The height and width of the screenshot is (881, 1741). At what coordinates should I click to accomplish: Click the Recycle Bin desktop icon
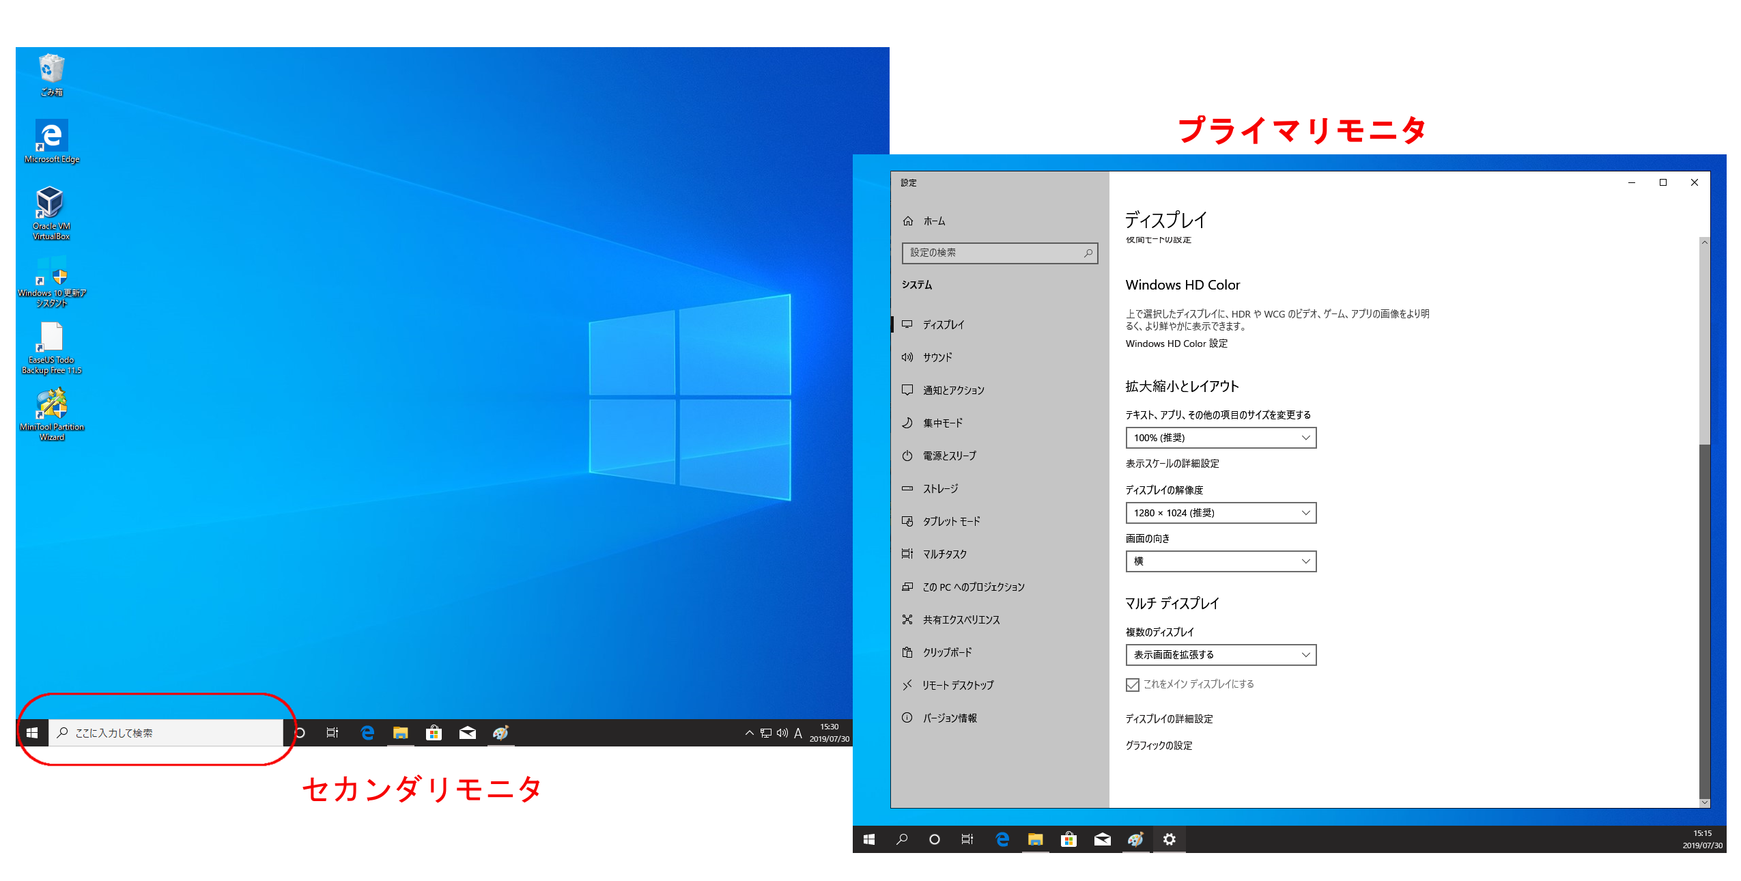51,69
